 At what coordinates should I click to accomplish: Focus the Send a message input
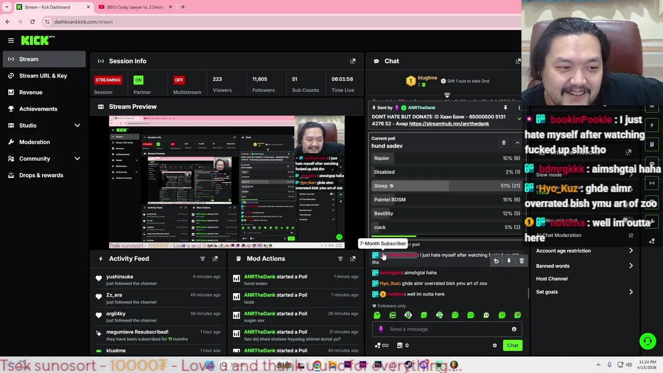[x=448, y=329]
